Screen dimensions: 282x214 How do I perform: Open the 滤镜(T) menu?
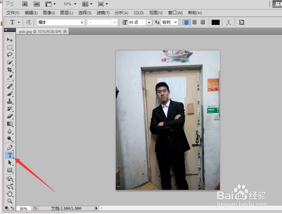(x=103, y=13)
